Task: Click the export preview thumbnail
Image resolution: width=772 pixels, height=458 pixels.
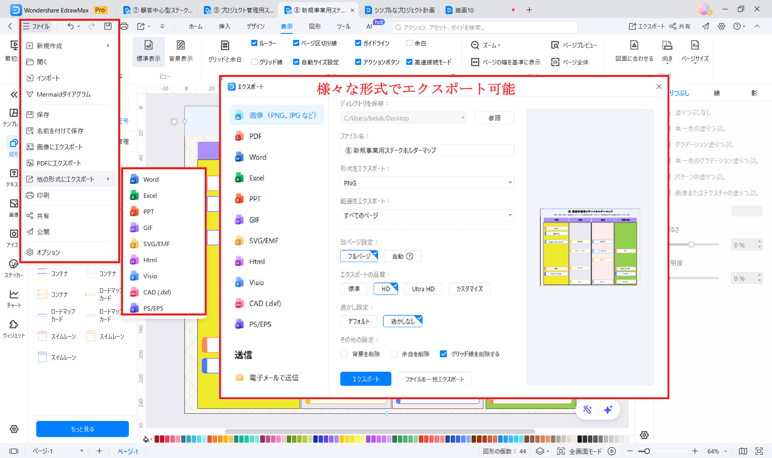Action: point(590,247)
